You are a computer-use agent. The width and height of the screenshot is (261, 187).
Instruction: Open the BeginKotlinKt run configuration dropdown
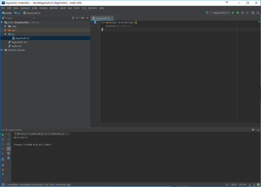(220, 13)
